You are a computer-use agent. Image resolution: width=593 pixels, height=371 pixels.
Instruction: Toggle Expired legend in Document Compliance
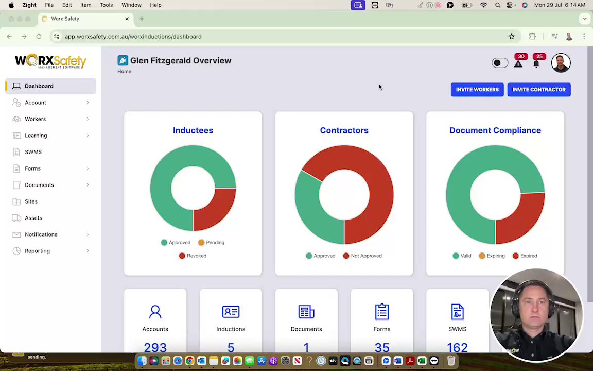click(x=525, y=256)
